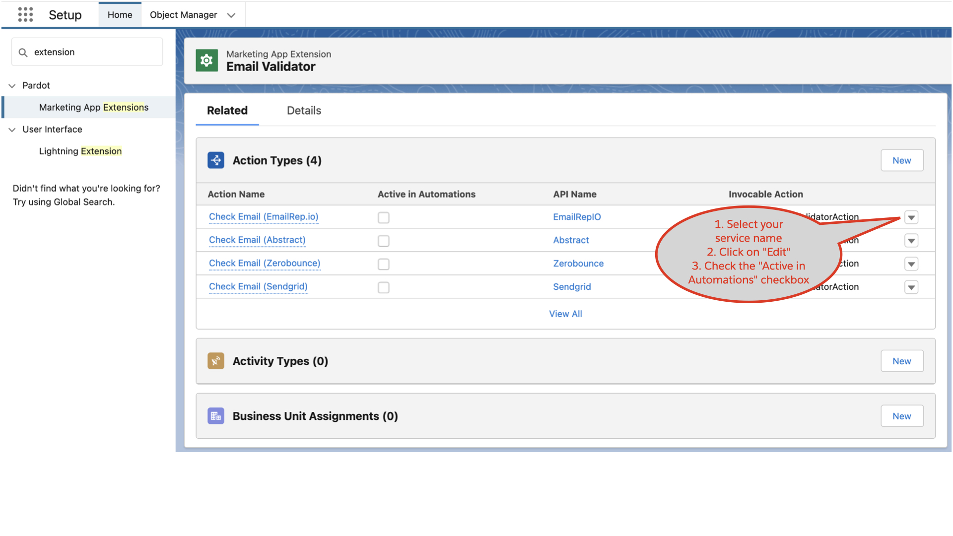The width and height of the screenshot is (953, 536).
Task: Click the extension search input field
Action: [x=87, y=52]
